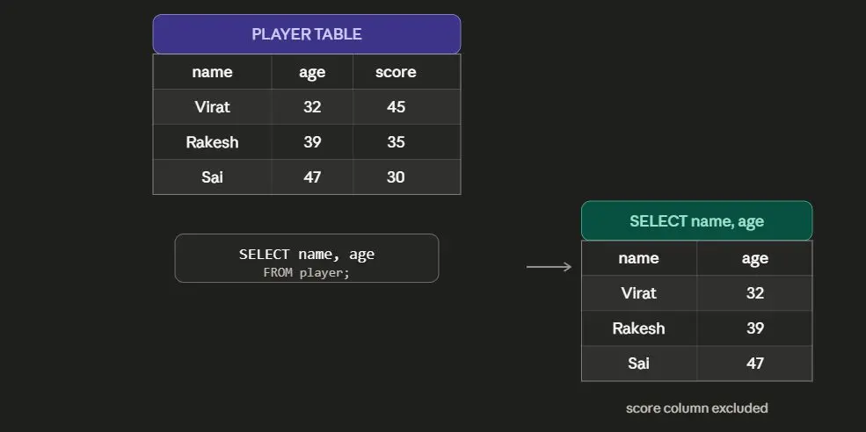The image size is (866, 432).
Task: Select the name header in result table
Action: [639, 258]
